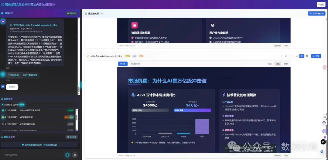Click the 任务状态 section icon
The width and height of the screenshot is (328, 160).
pyautogui.click(x=2, y=99)
